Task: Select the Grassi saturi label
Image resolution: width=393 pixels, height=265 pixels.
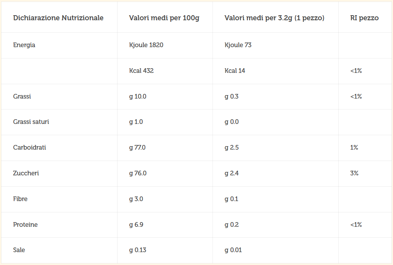Action: coord(31,122)
